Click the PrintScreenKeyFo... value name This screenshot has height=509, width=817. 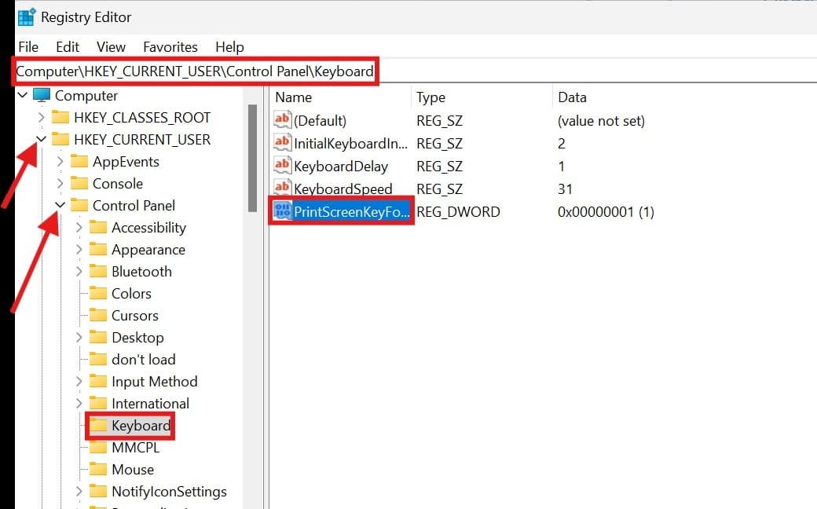pos(352,211)
